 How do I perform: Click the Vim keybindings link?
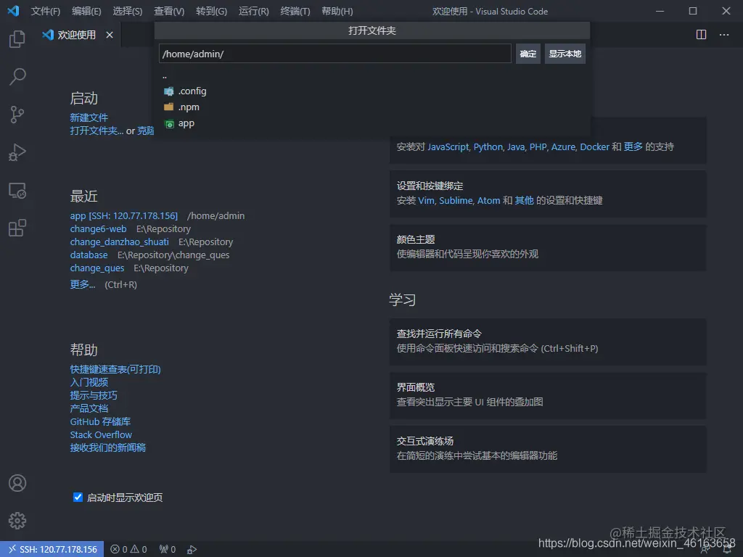426,200
